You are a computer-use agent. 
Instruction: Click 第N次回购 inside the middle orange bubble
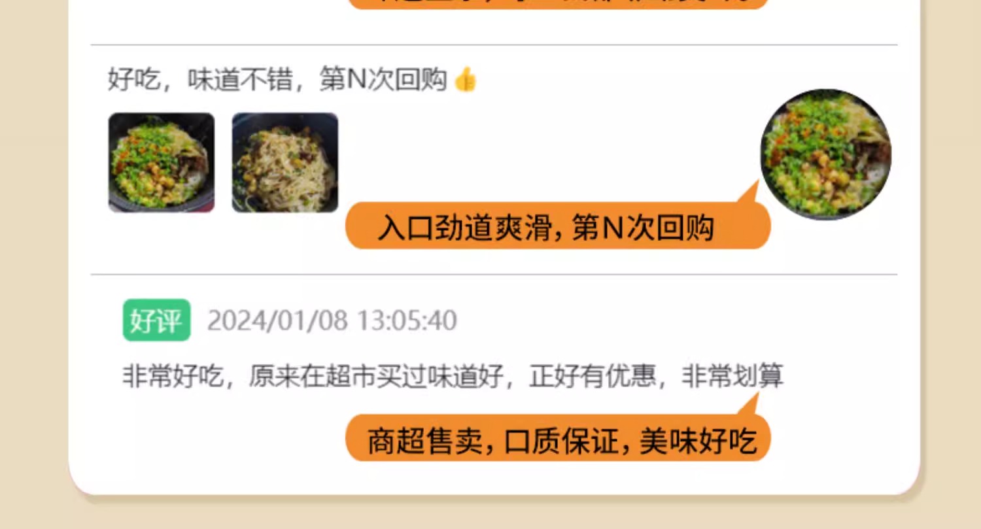coord(642,230)
